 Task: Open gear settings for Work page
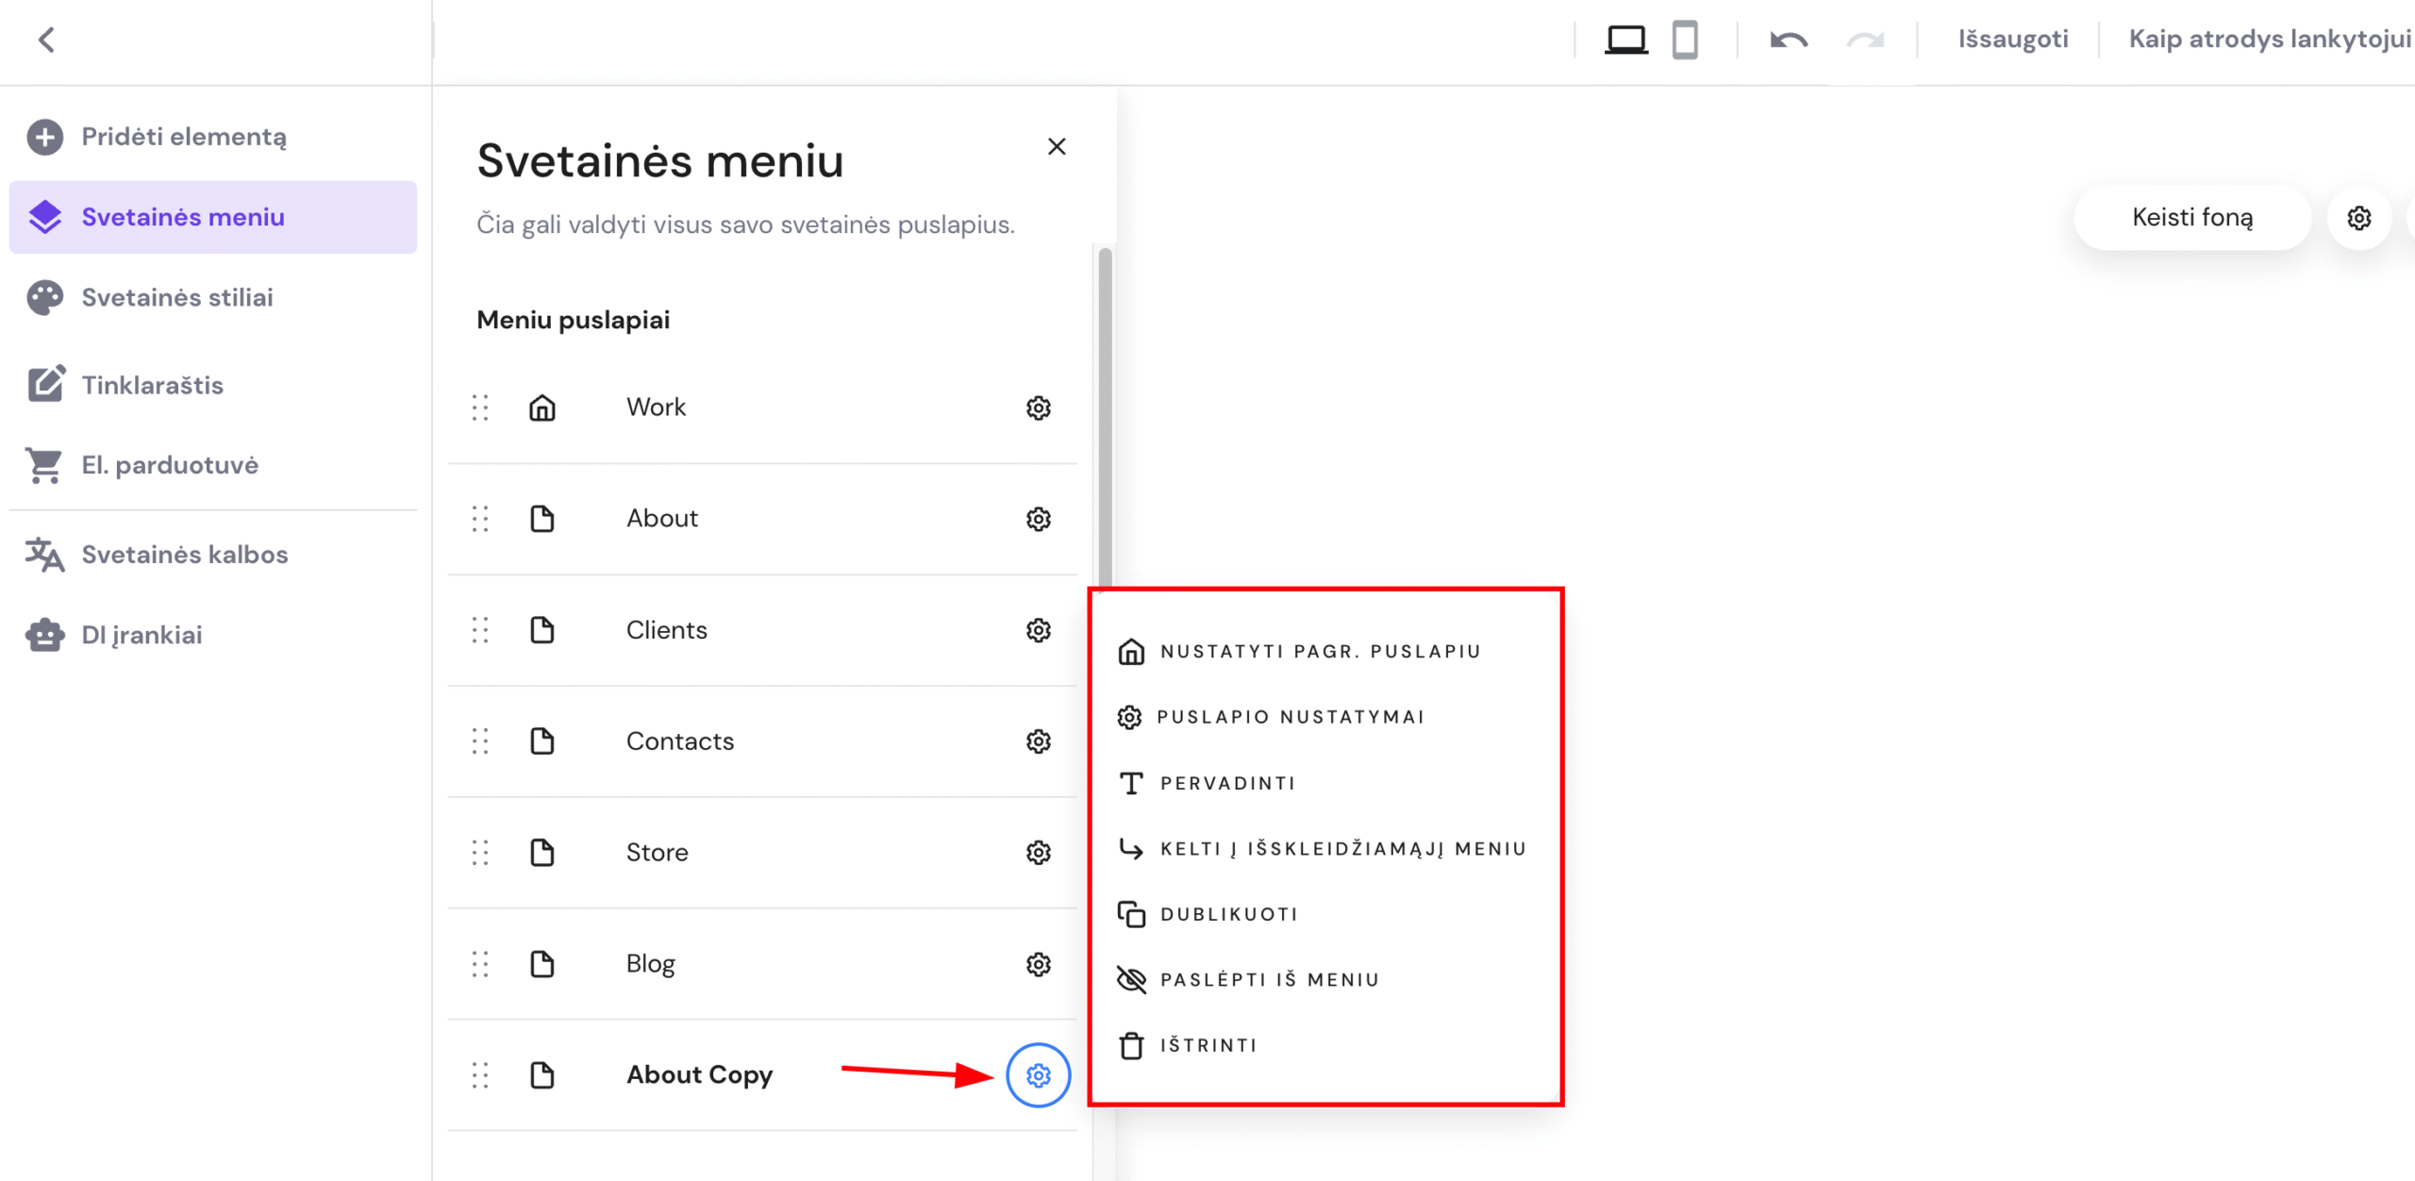coord(1038,408)
